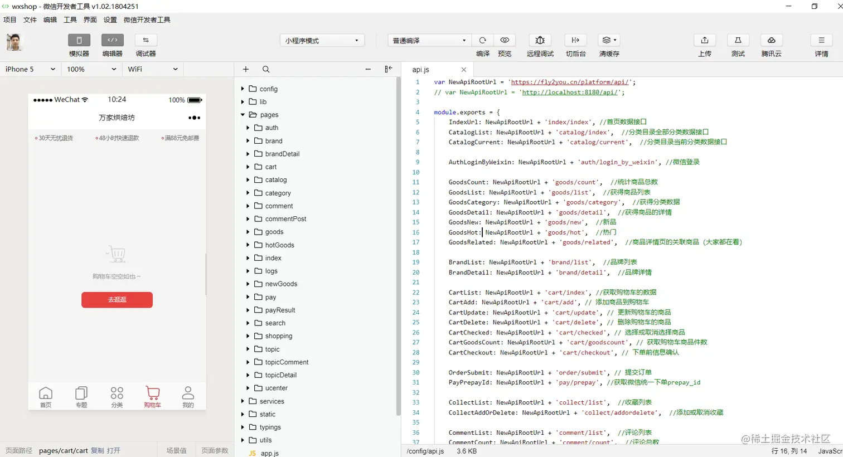Viewport: 843px width, 457px height.
Task: Toggle the debugger panel button
Action: pyautogui.click(x=146, y=40)
